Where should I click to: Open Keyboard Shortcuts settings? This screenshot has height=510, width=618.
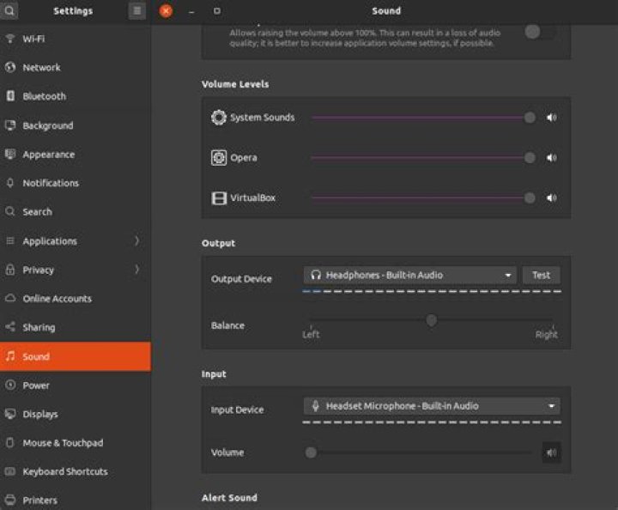(76, 471)
